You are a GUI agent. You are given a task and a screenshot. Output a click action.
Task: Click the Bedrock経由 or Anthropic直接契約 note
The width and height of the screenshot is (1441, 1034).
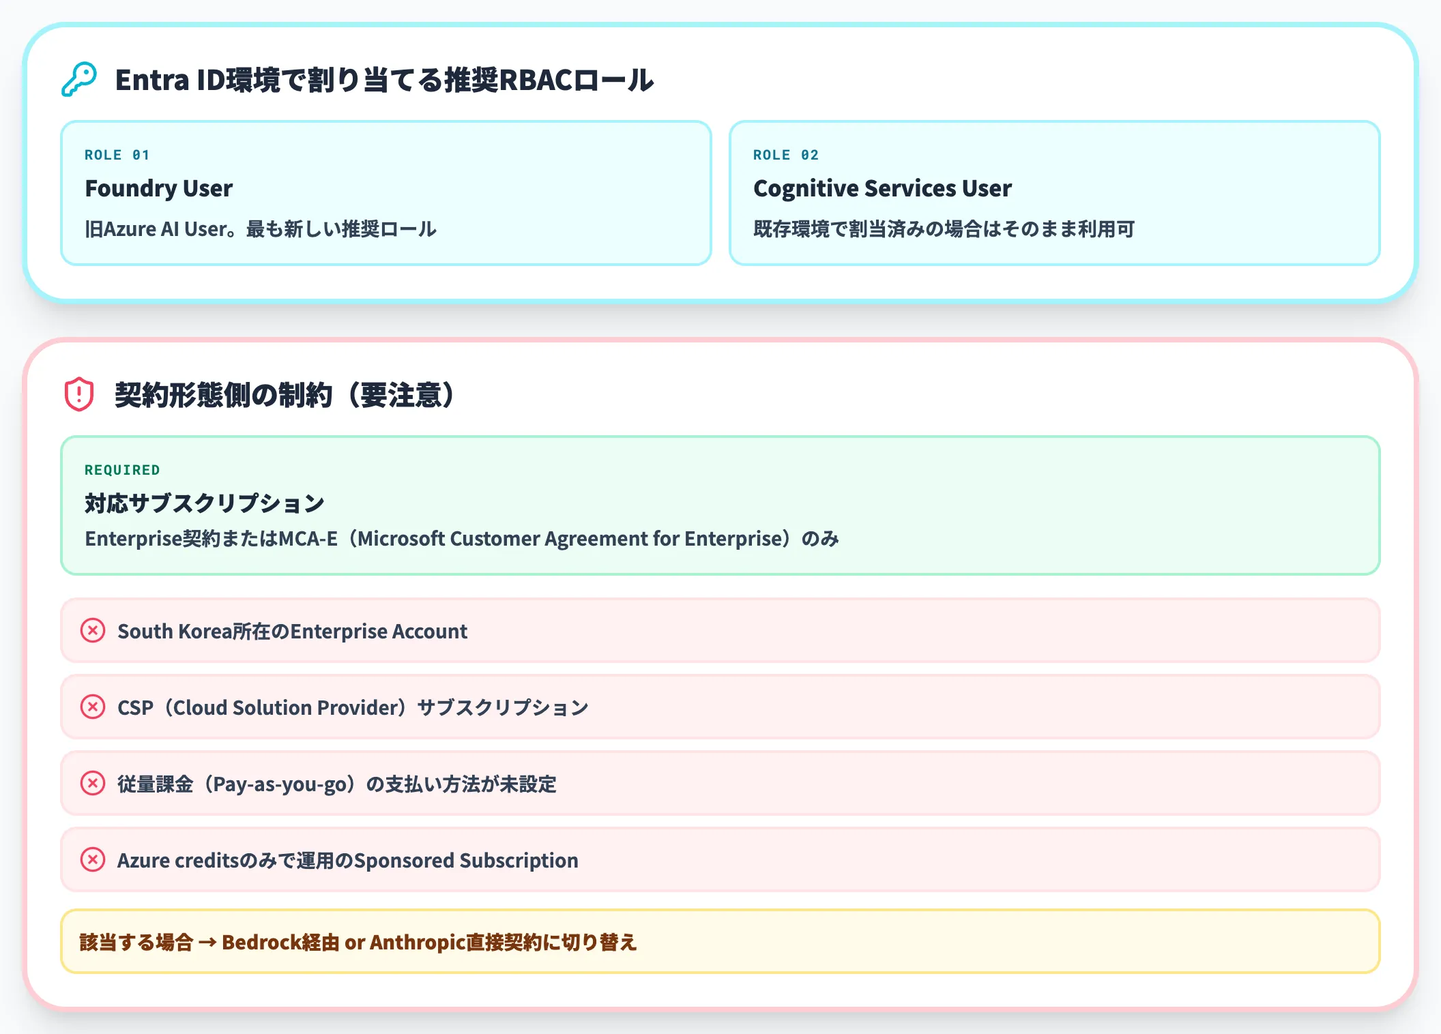(x=720, y=941)
